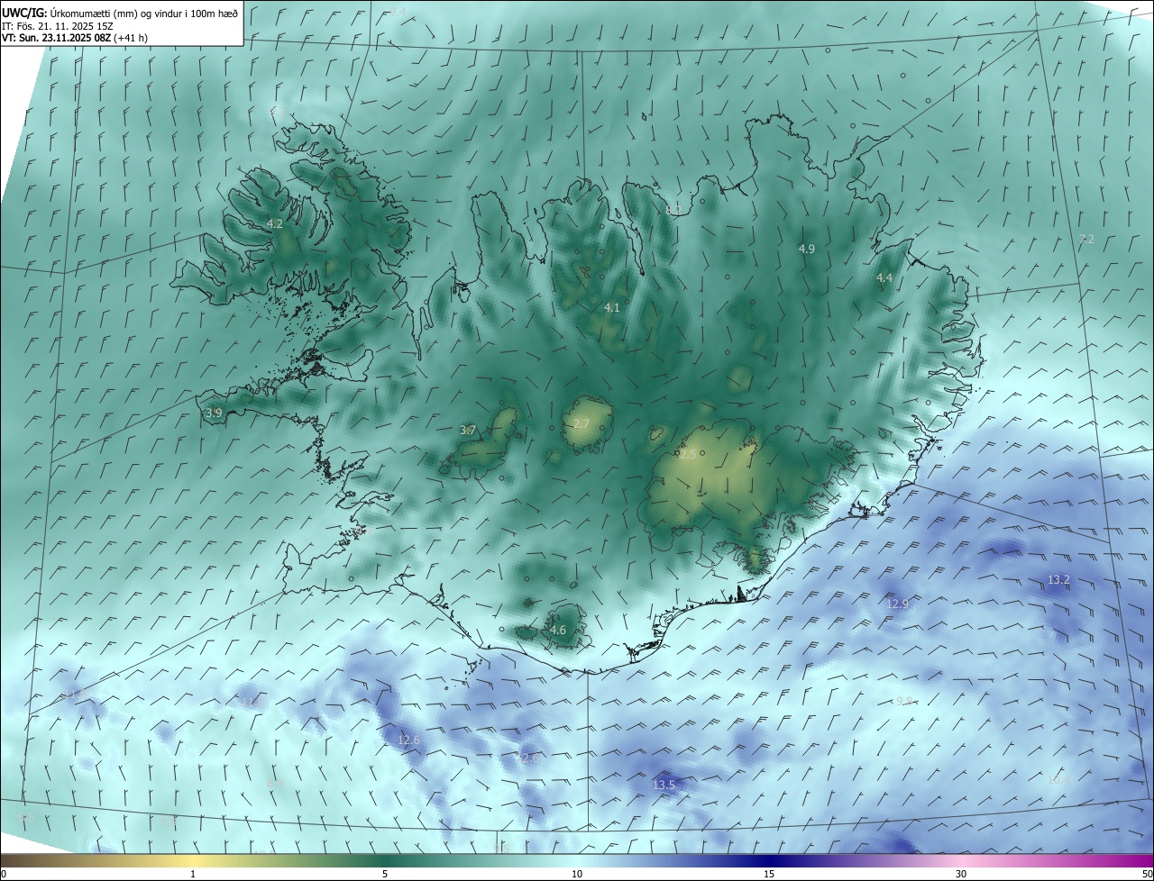The width and height of the screenshot is (1154, 881).
Task: Click the VT: Sun. 23.11.2025 08Z line
Action: (x=75, y=38)
